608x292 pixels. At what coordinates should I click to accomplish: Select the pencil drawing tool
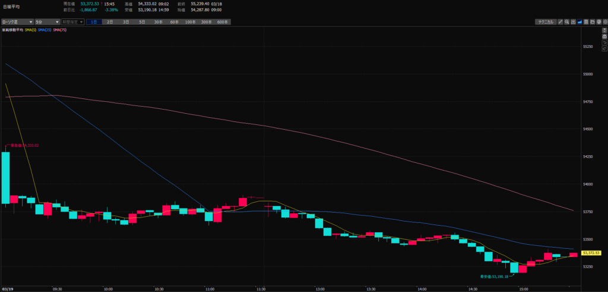[561, 22]
